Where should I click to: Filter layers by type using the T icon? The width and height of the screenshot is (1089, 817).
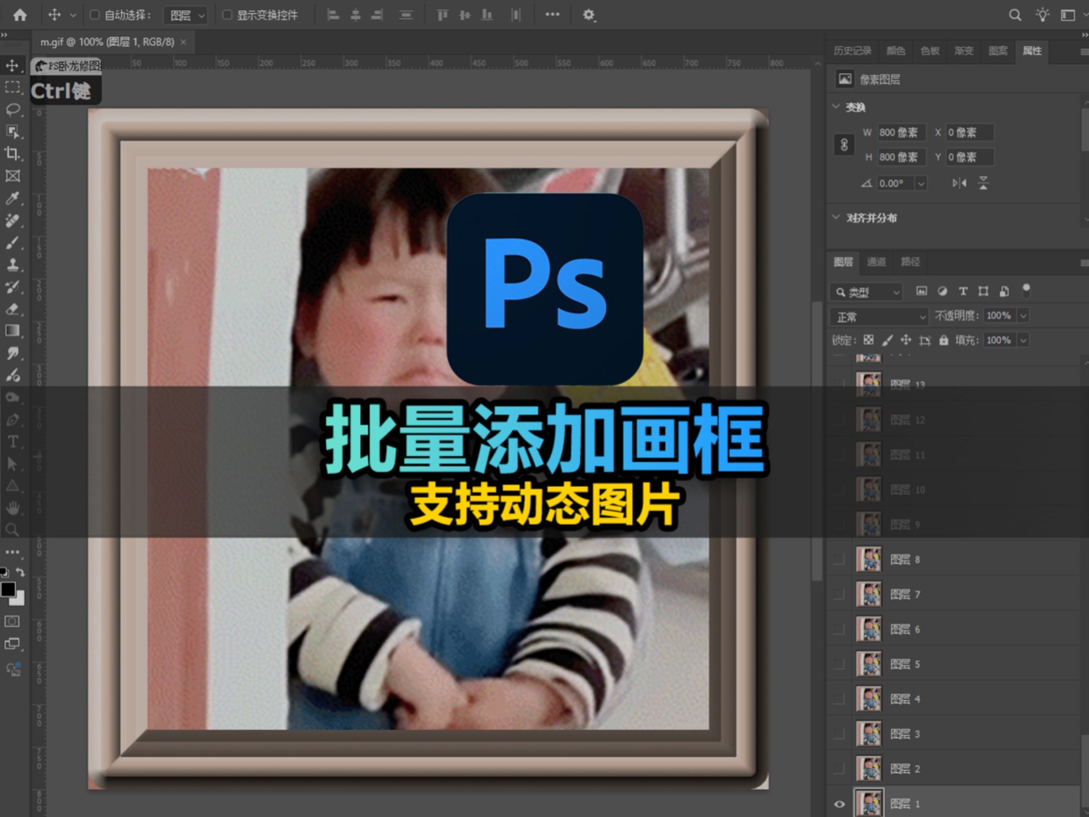(x=963, y=291)
